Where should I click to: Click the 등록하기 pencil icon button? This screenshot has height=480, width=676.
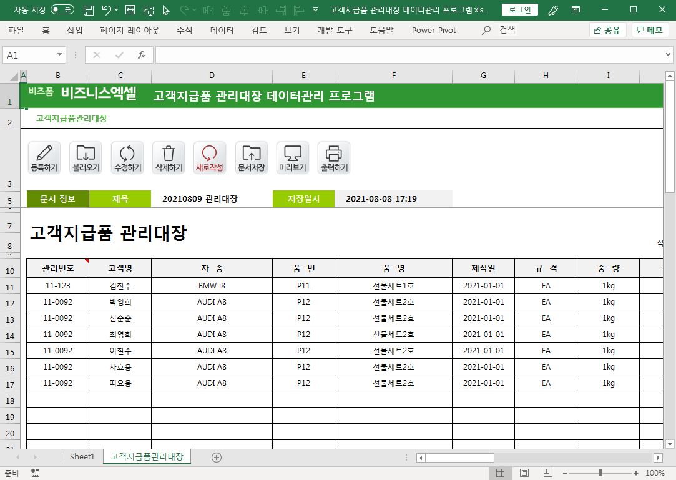(x=44, y=157)
